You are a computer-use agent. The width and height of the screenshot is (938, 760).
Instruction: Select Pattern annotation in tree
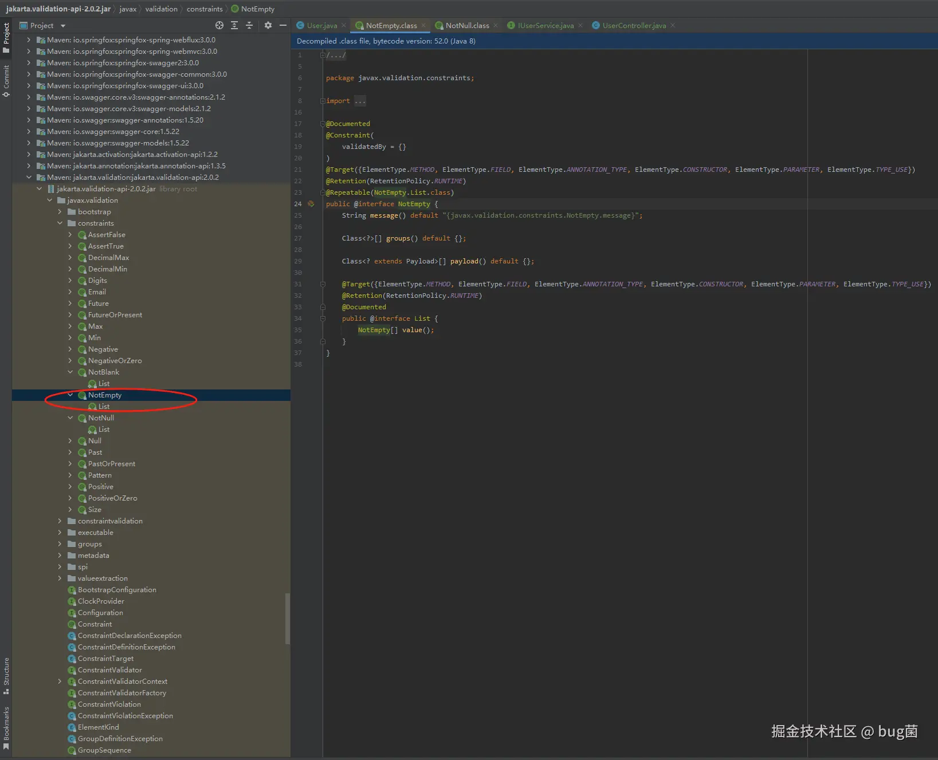pos(100,475)
